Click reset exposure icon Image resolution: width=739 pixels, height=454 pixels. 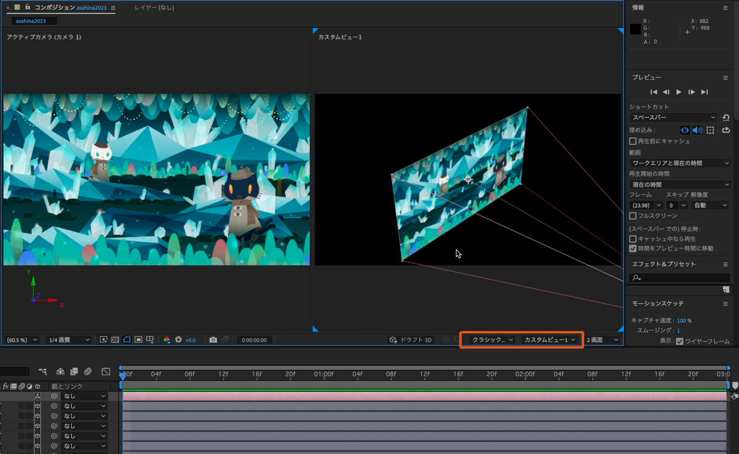pyautogui.click(x=178, y=340)
